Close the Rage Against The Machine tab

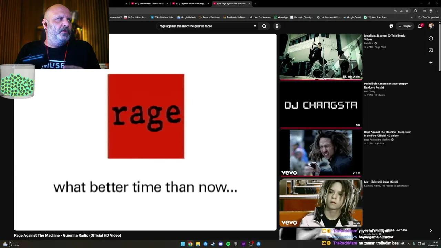[x=249, y=3]
